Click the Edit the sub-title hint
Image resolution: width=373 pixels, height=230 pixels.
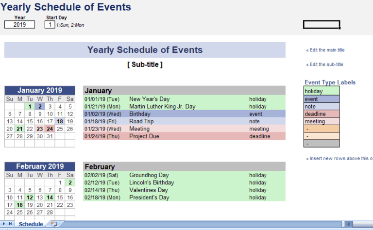(324, 65)
